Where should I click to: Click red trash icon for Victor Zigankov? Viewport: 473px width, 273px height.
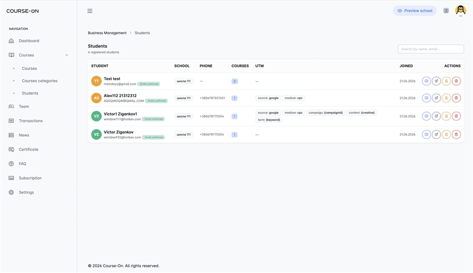pos(456,134)
